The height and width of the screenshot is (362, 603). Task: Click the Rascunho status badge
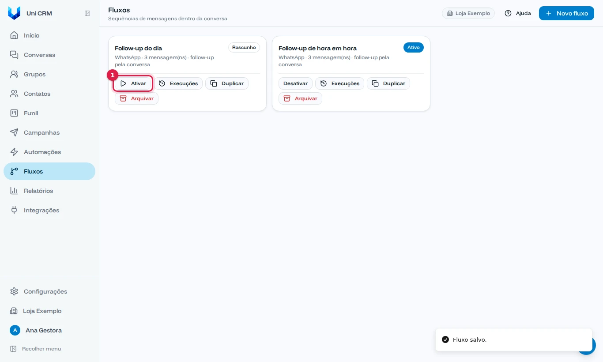244,48
